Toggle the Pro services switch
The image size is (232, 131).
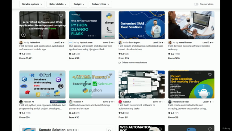196,4
